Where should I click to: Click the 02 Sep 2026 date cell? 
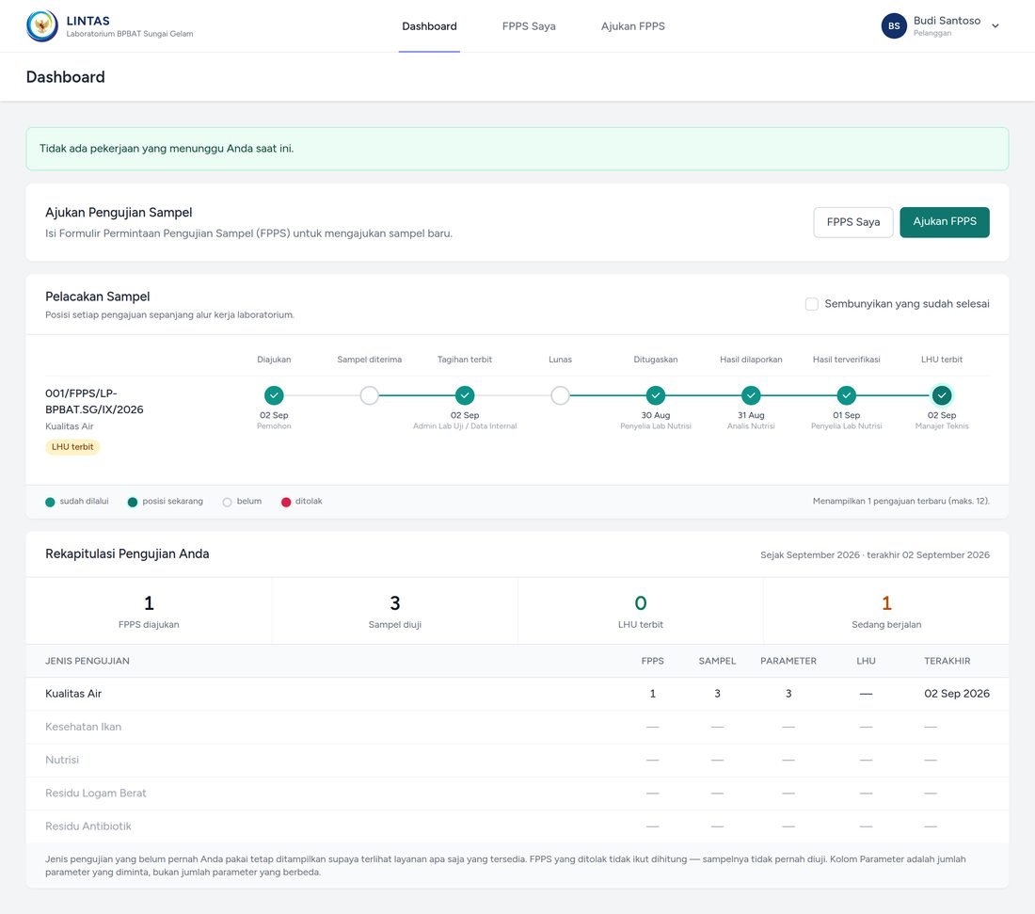click(957, 694)
